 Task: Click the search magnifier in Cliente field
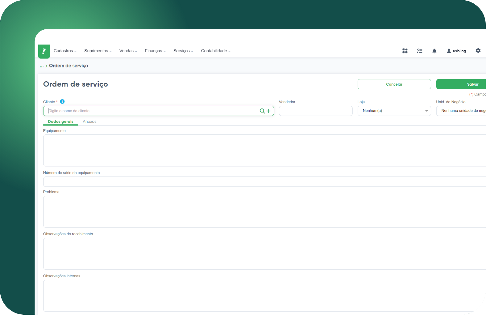(262, 111)
